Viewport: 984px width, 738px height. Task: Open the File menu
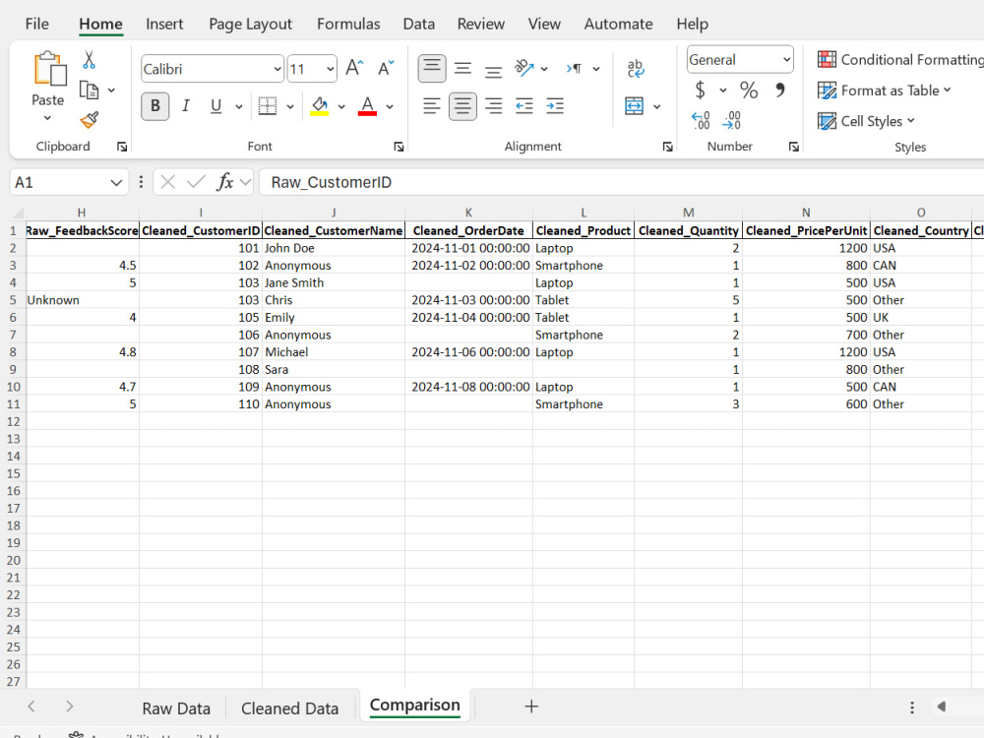(37, 24)
